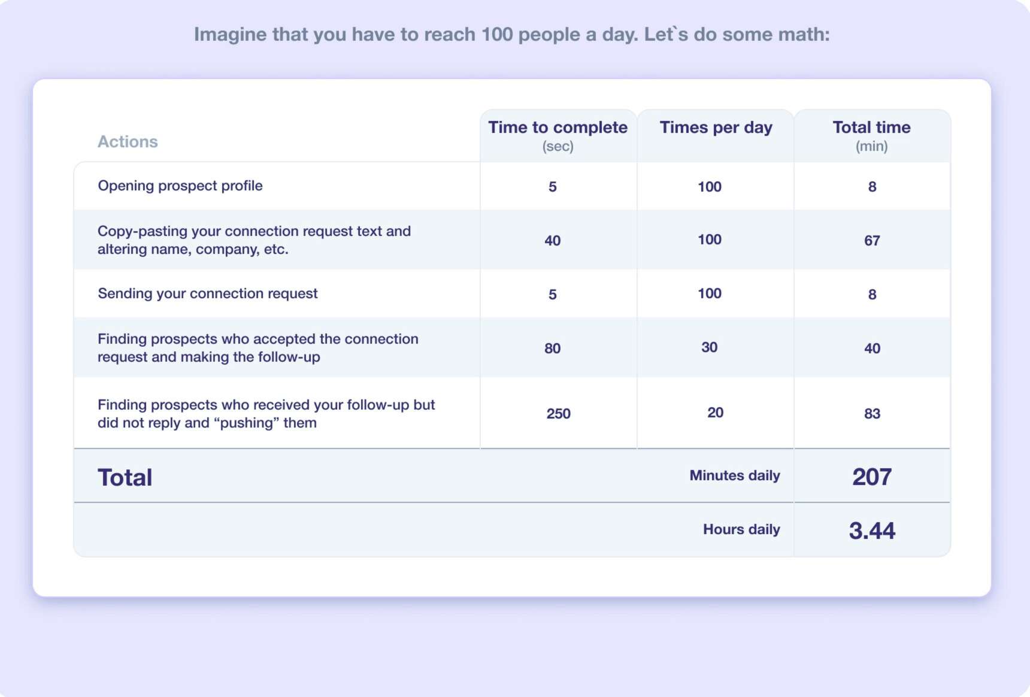Click the heading about reaching 100 people
1030x697 pixels.
pyautogui.click(x=512, y=35)
